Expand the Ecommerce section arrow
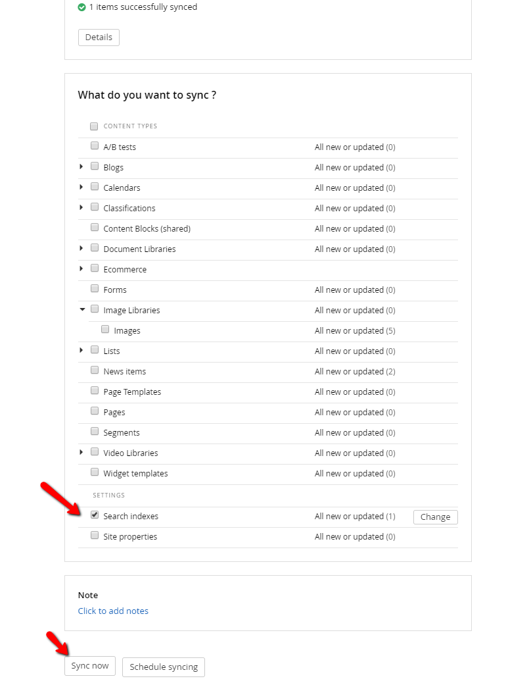This screenshot has height=687, width=529. pyautogui.click(x=81, y=268)
